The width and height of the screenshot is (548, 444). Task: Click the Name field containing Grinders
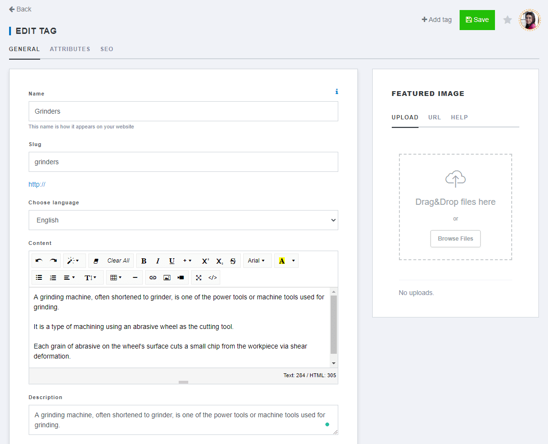click(x=183, y=111)
